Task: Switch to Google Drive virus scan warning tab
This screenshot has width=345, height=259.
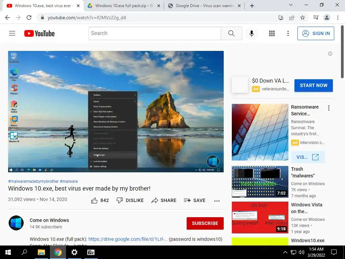Action: pos(203,6)
